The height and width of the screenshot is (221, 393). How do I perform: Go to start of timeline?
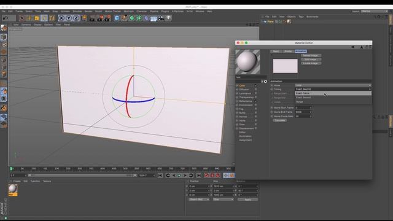click(x=160, y=176)
